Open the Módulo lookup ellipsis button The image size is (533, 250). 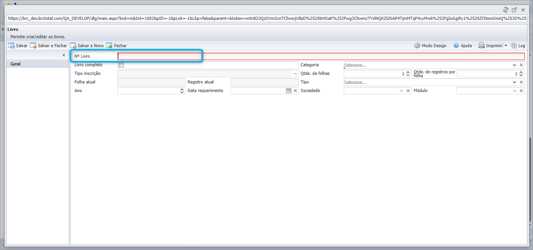[x=515, y=91]
